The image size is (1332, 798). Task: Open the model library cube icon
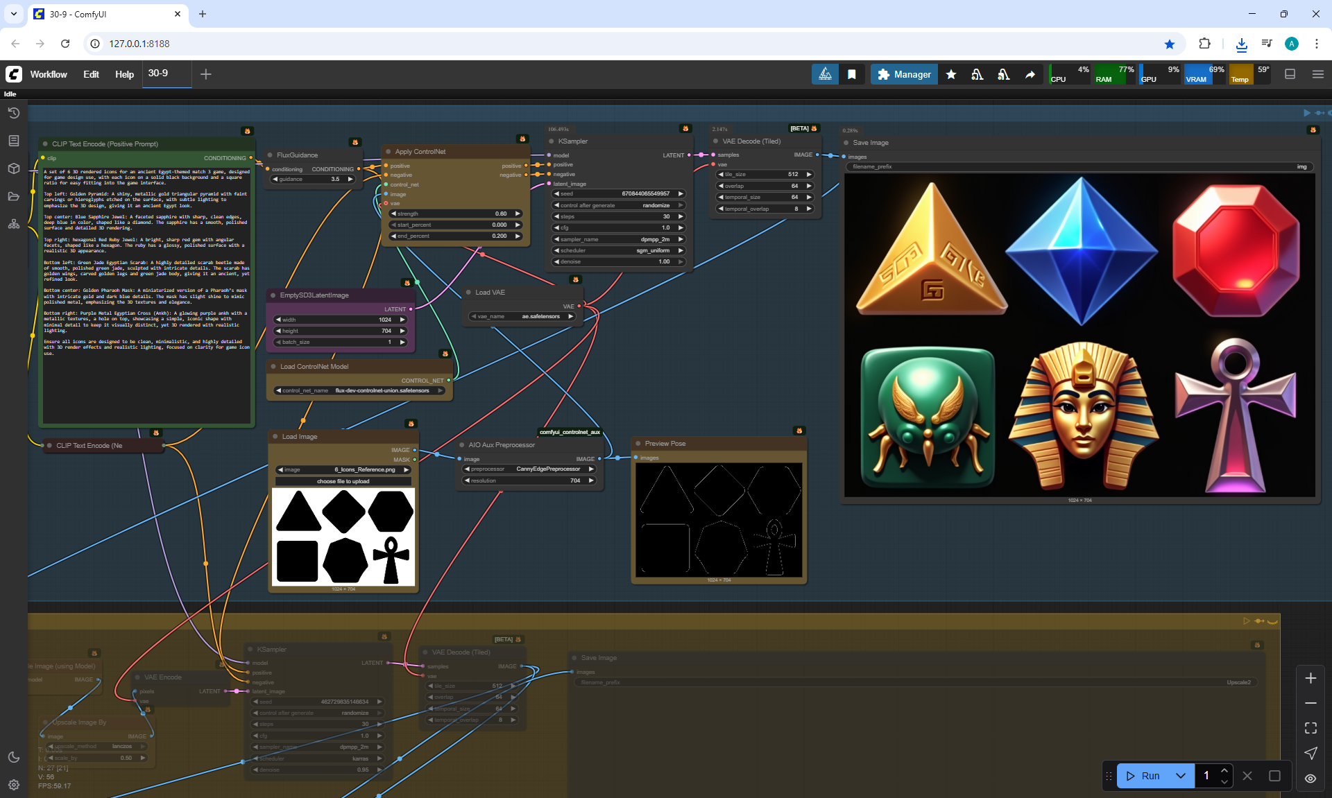pos(13,168)
